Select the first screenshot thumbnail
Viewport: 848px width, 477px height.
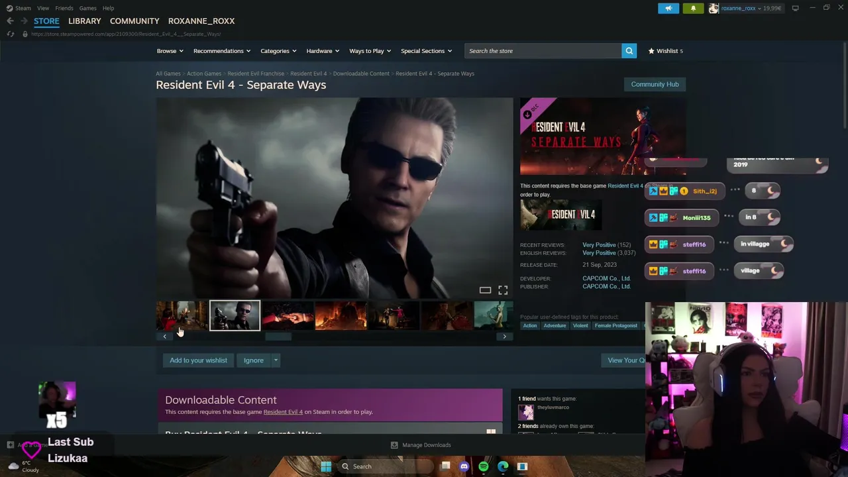click(x=182, y=315)
